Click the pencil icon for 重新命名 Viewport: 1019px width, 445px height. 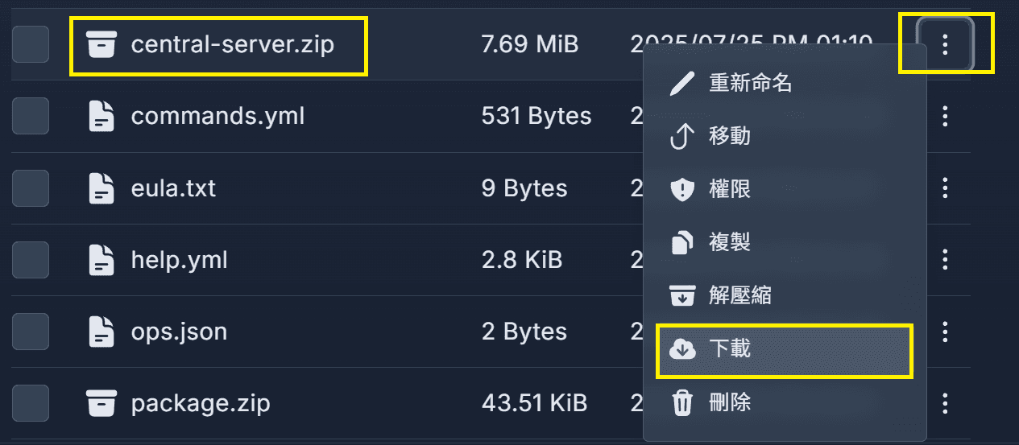682,83
